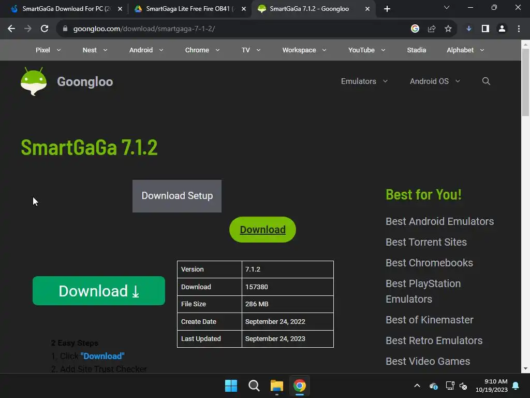Open Chrome downloads icon
Viewport: 530px width, 398px height.
click(469, 29)
